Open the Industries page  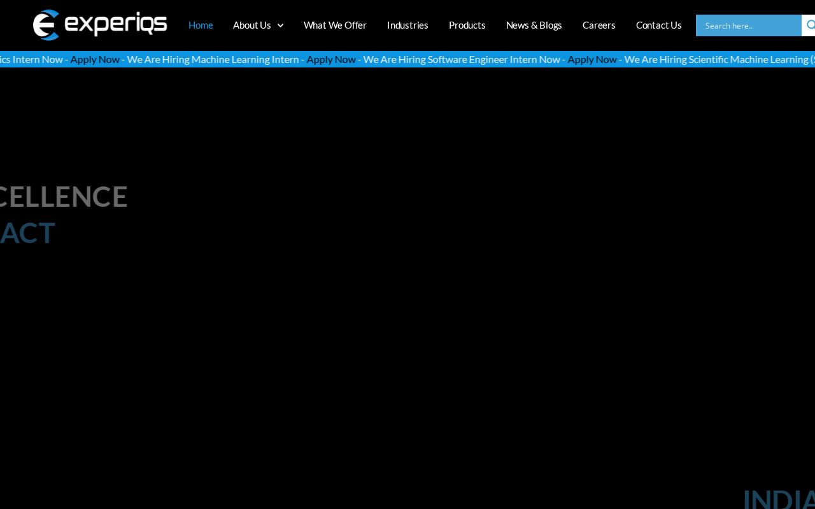407,25
